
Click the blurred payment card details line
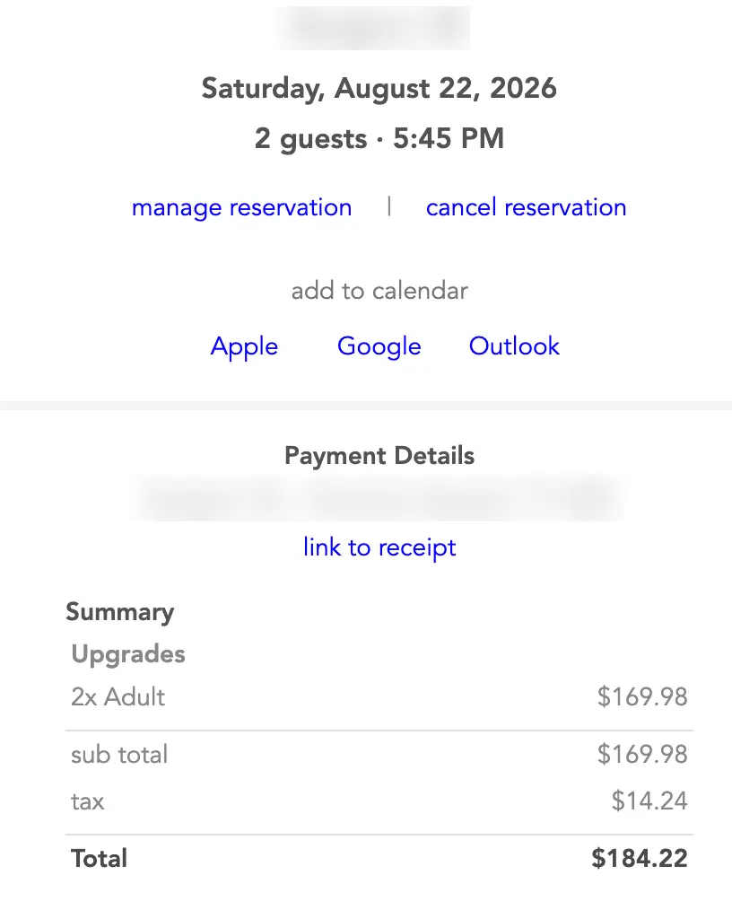click(x=379, y=499)
